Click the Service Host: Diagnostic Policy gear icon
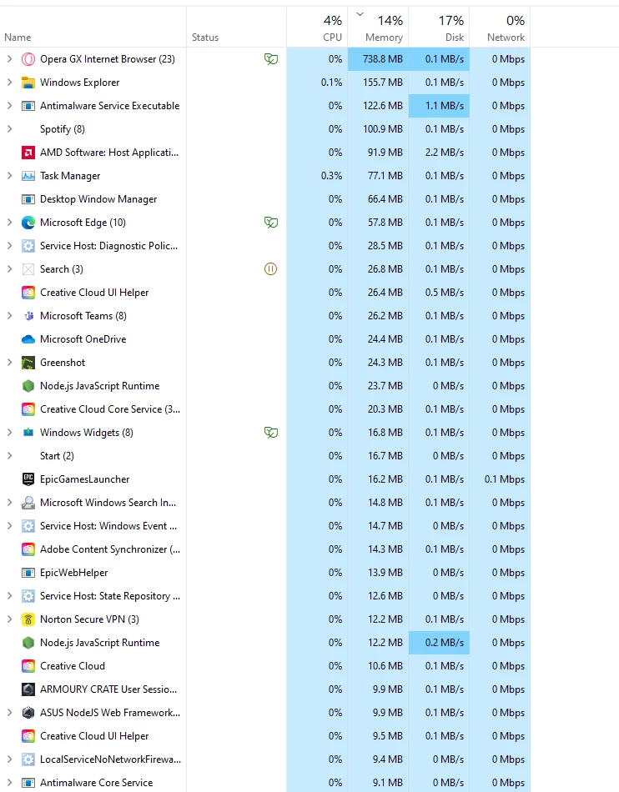Image resolution: width=619 pixels, height=792 pixels. tap(28, 246)
